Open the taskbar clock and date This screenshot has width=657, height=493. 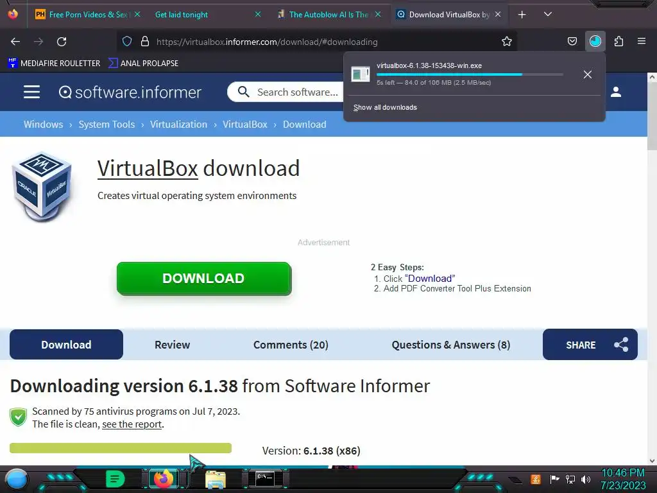[x=623, y=479]
